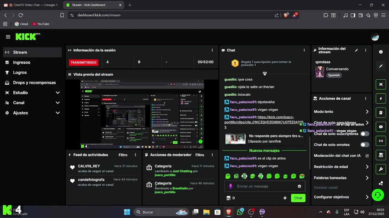Switch to OmeTV Video Chat browser tab

pos(32,5)
